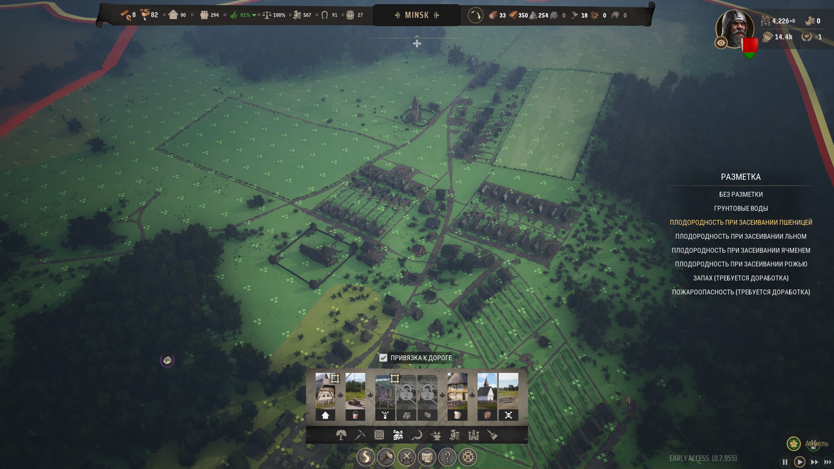Select the residential buildings category icon
The image size is (834, 469).
398,435
